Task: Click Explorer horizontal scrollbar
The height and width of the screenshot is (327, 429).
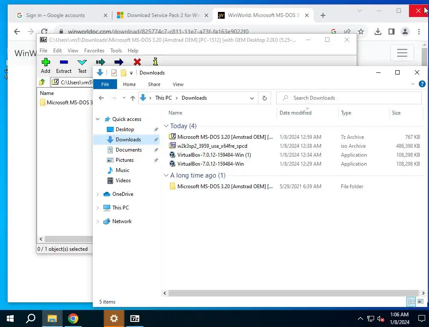Action: click(294, 293)
